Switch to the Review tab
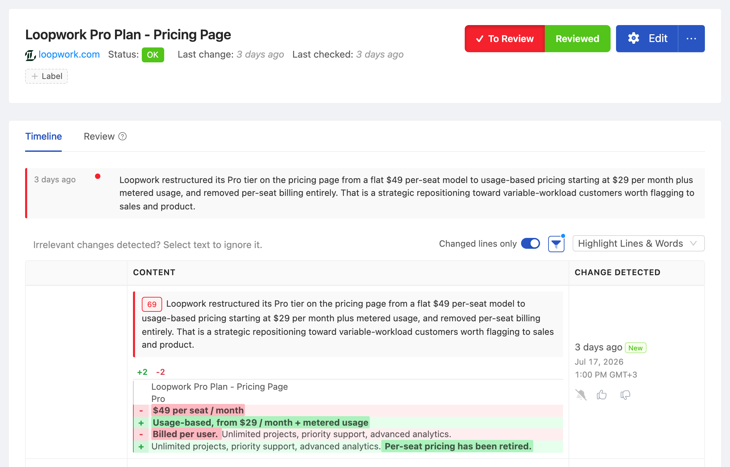Viewport: 730px width, 467px height. coord(99,136)
